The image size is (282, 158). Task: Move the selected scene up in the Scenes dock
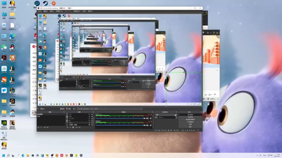(x=45, y=127)
